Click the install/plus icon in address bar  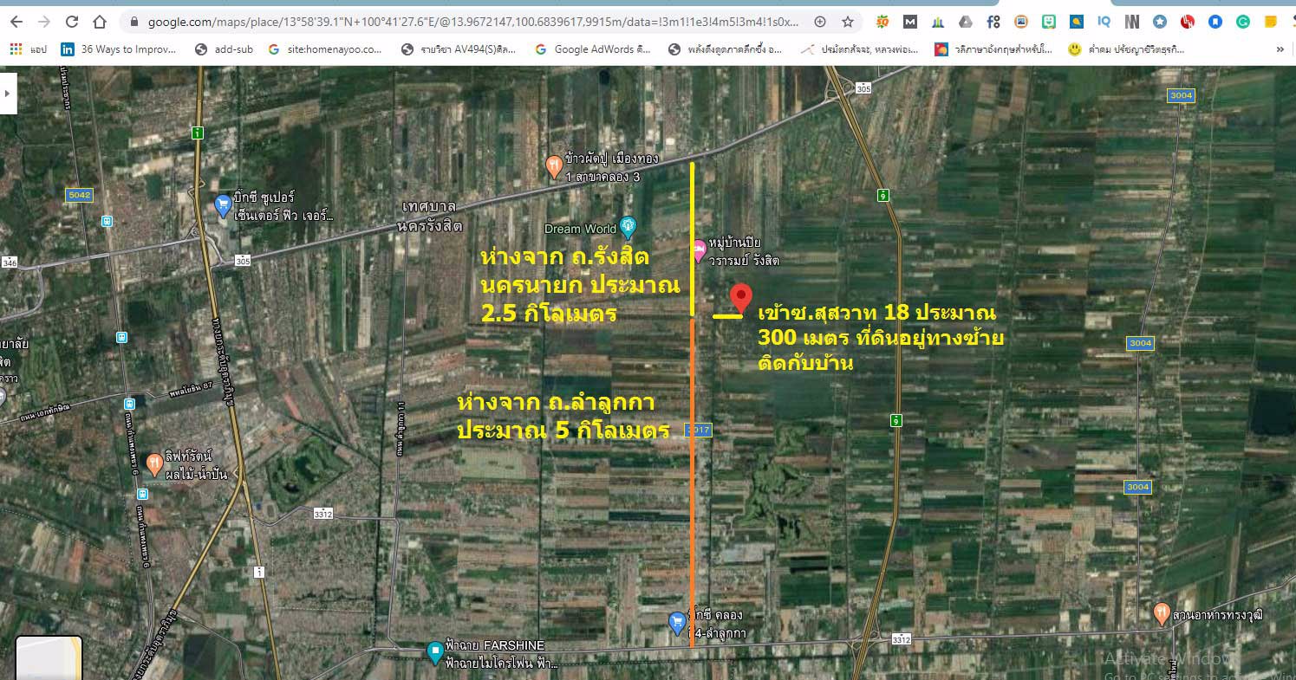(x=820, y=22)
